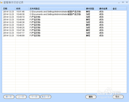The height and width of the screenshot is (102, 129).
Task: Click 加密 in the 15:47:17 row
Action: pyautogui.click(x=88, y=33)
